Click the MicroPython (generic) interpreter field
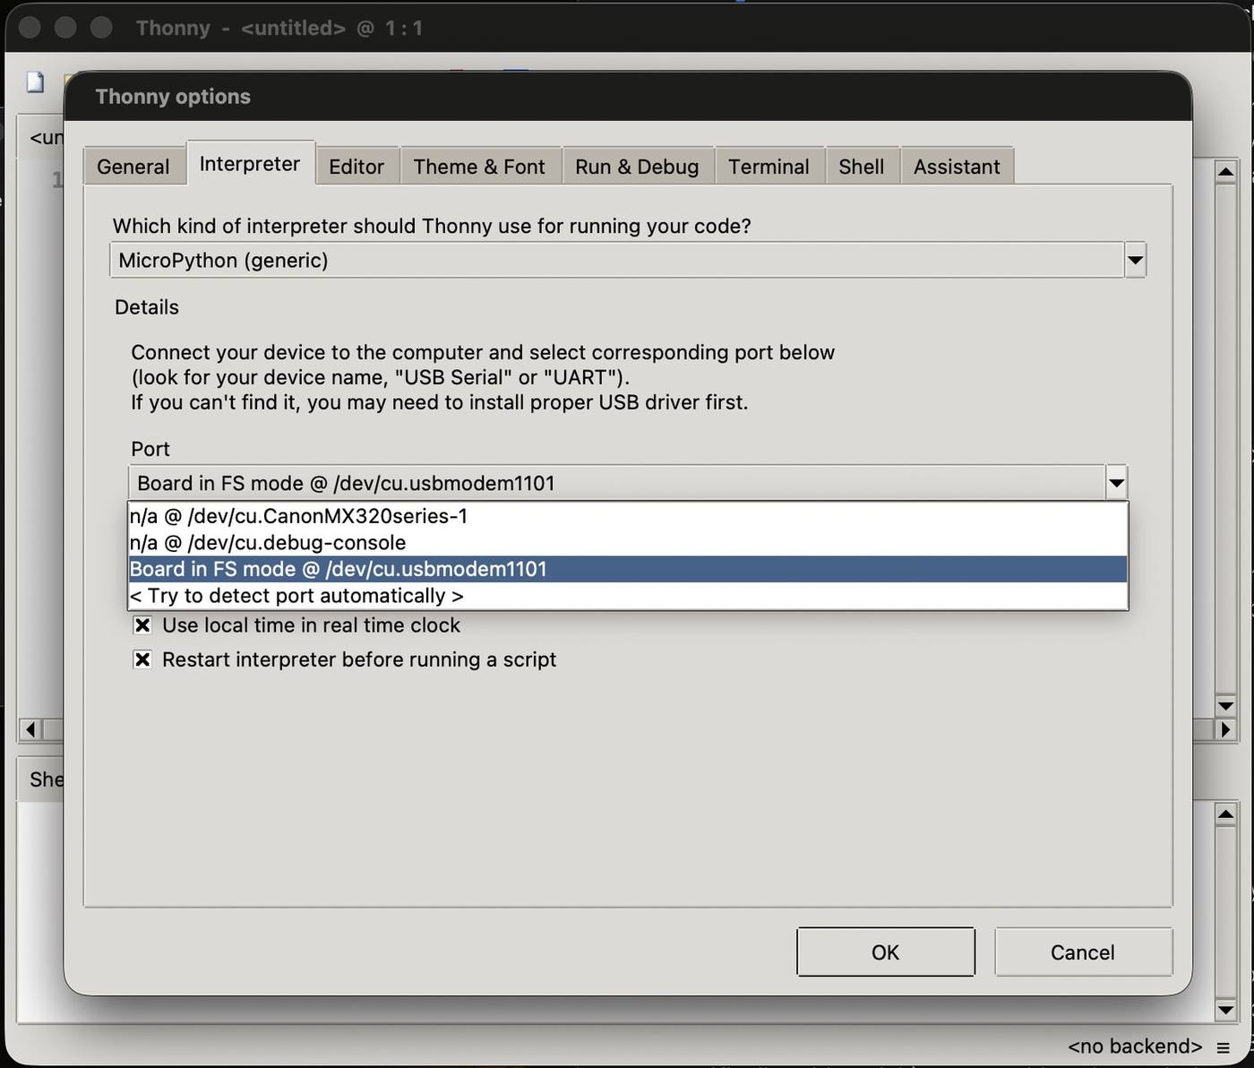This screenshot has width=1254, height=1068. [x=617, y=261]
